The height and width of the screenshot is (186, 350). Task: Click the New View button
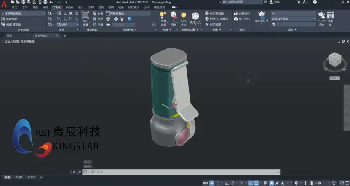[x=9, y=19]
